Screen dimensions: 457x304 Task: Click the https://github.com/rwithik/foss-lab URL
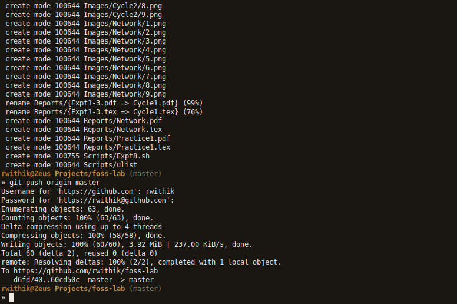(x=85, y=271)
